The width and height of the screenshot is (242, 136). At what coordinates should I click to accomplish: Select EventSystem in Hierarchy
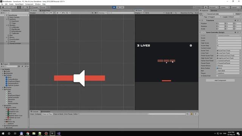point(14,39)
